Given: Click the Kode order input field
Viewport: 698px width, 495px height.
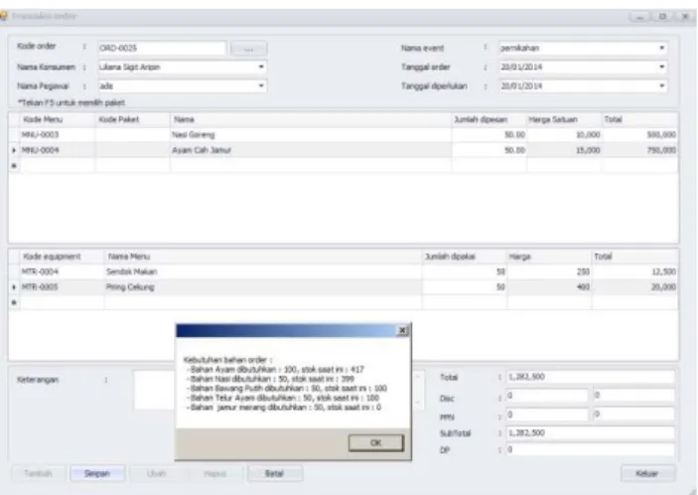Looking at the screenshot, I should [x=162, y=48].
